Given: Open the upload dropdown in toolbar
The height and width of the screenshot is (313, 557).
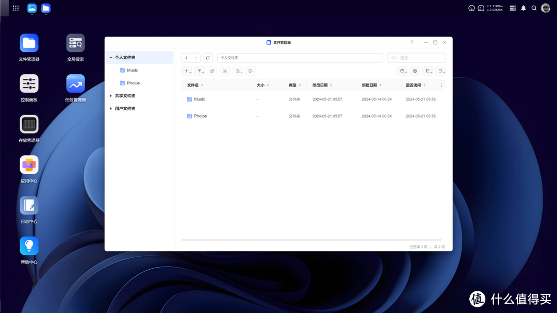Looking at the screenshot, I should tap(200, 71).
